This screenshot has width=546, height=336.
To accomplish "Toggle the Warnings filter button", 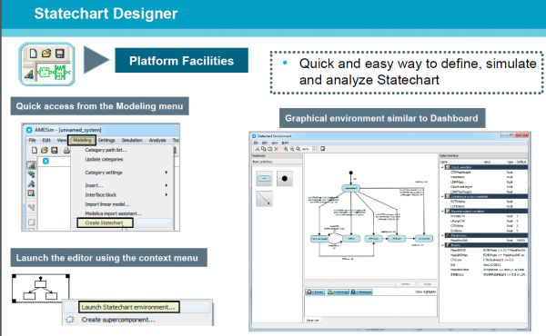I will [338, 292].
